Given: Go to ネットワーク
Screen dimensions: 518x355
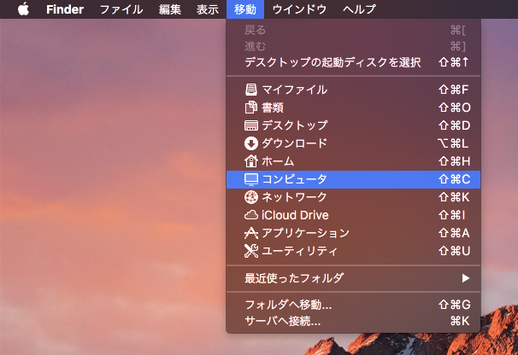Looking at the screenshot, I should pyautogui.click(x=353, y=197).
